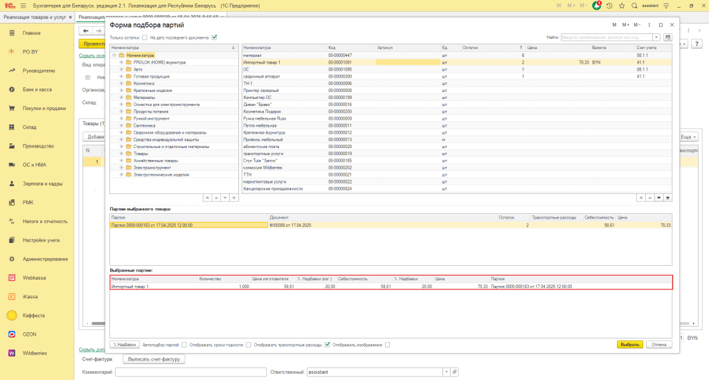Click the yellow Выбрать button

[x=630, y=345]
